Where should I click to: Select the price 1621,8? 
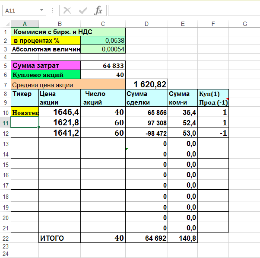pos(60,122)
